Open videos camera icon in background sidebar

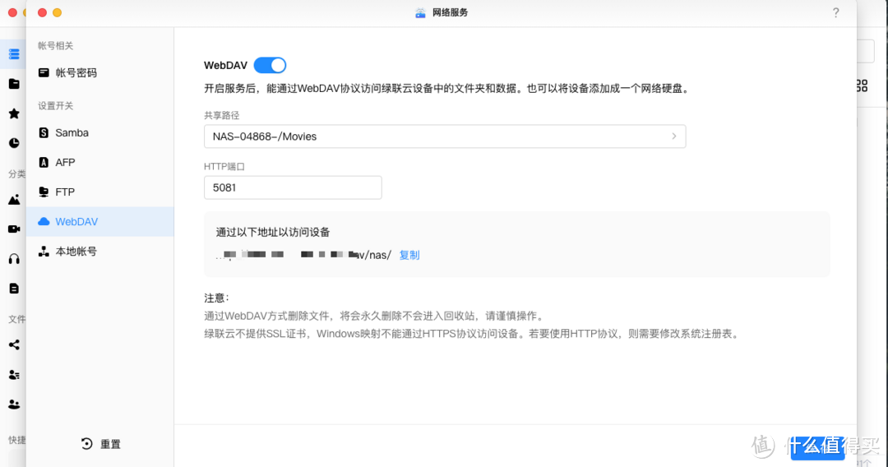[14, 229]
